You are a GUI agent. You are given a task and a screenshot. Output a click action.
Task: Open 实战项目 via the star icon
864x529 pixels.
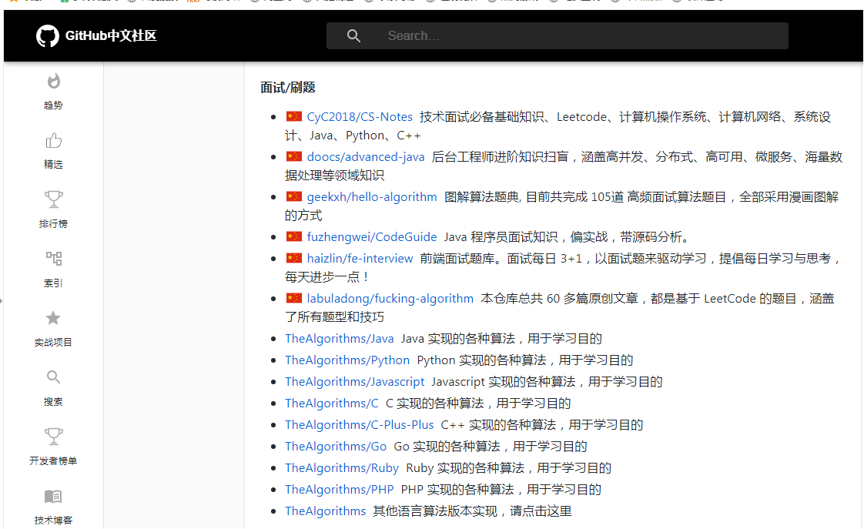53,317
